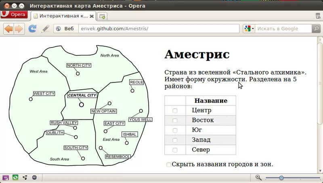Click the NEW OPTAIN label on map
The image size is (323, 183).
pyautogui.click(x=104, y=111)
